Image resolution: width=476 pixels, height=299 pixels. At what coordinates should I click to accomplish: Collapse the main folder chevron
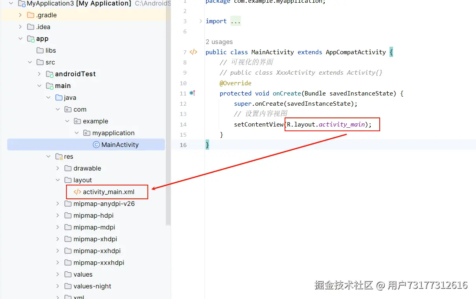pyautogui.click(x=39, y=86)
